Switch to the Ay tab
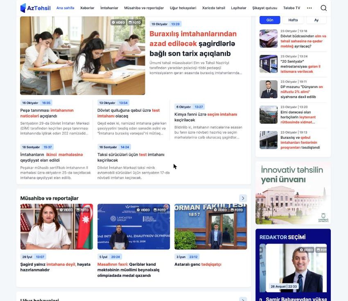This screenshot has height=301, width=348. point(316,20)
